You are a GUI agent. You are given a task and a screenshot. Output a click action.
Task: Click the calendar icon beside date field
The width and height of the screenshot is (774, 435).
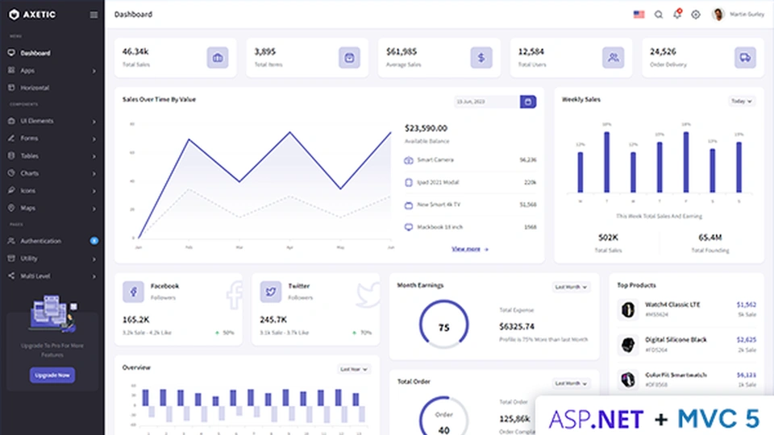pos(527,101)
